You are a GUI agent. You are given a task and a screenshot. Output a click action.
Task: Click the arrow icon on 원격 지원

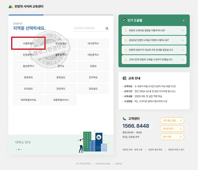(x=181, y=137)
